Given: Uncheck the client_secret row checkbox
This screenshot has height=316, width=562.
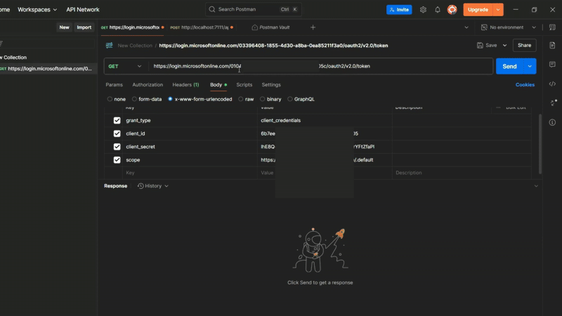Looking at the screenshot, I should click(x=117, y=147).
